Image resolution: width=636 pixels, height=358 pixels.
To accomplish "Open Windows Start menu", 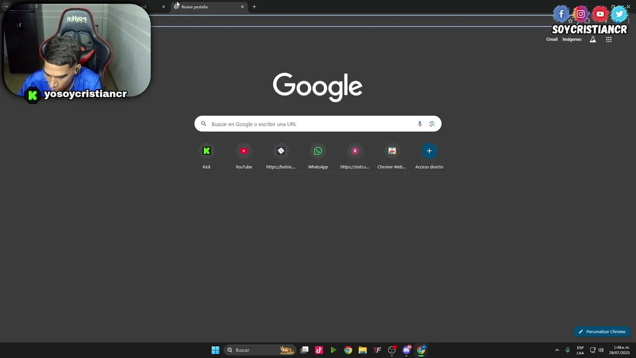I will coord(215,350).
